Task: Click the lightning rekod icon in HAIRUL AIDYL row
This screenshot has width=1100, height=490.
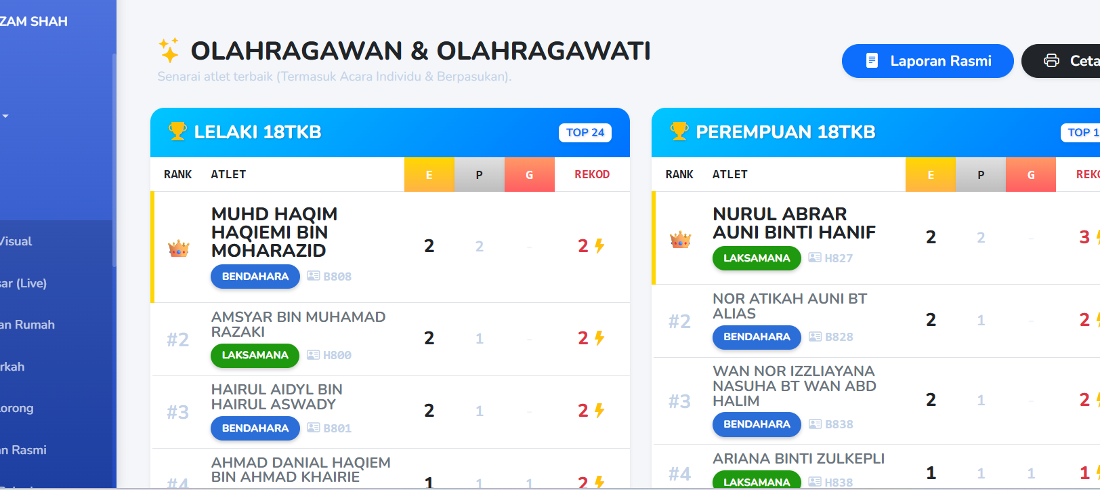Action: (x=599, y=411)
